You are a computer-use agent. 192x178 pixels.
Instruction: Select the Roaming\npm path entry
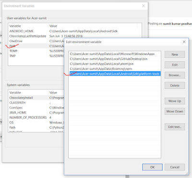115,69
